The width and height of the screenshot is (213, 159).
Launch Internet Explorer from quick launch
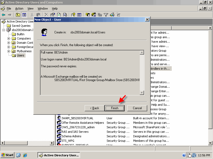click(25, 155)
